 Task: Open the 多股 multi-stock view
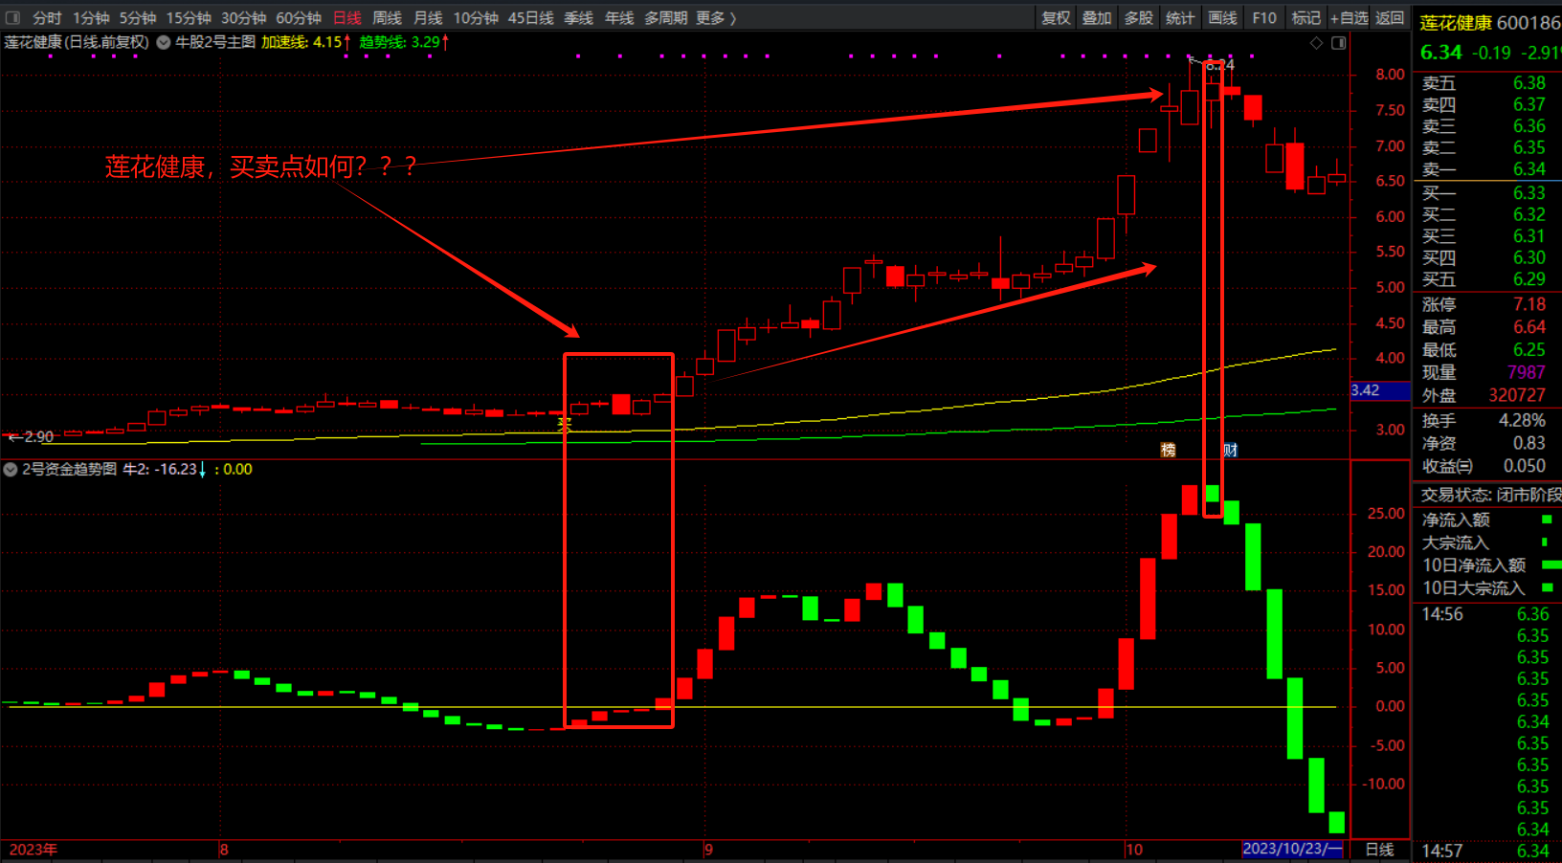1138,17
